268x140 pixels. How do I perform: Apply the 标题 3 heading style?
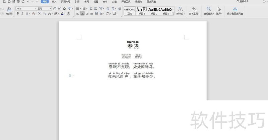[166, 11]
